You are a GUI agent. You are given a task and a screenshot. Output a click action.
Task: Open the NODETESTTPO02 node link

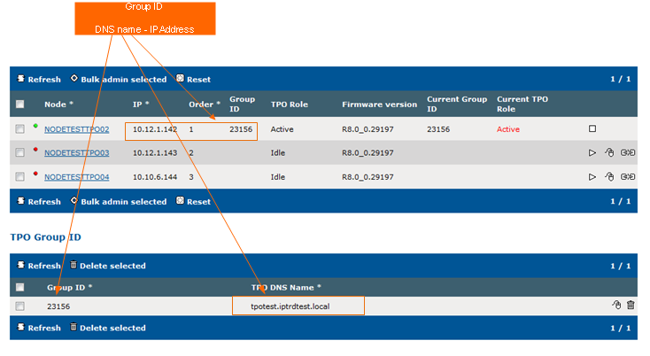[77, 129]
